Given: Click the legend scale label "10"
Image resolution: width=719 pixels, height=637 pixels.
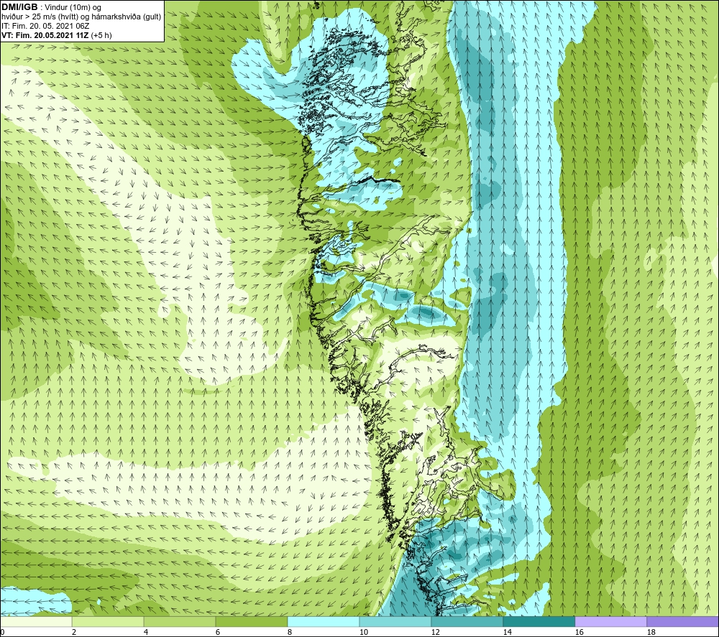Looking at the screenshot, I should pos(363,633).
